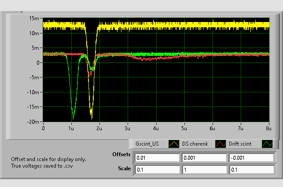This screenshot has height=187, width=283.
Task: Click the "Offset and scale for display only" note
Action: (48, 159)
